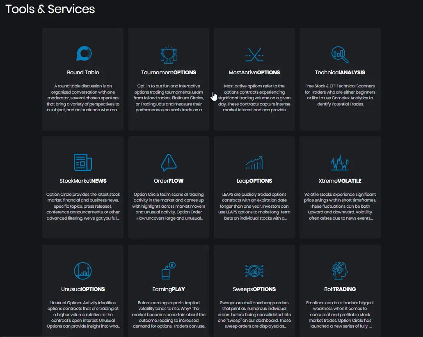The width and height of the screenshot is (423, 337).
Task: Click the 'Tools & Services' page heading
Action: coord(50,9)
